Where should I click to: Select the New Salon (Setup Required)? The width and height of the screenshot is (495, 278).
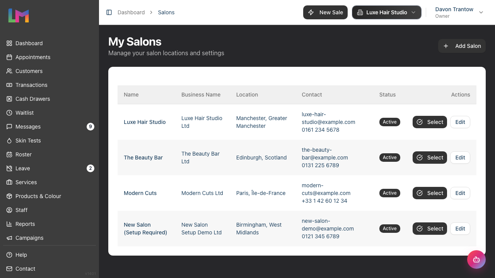430,229
